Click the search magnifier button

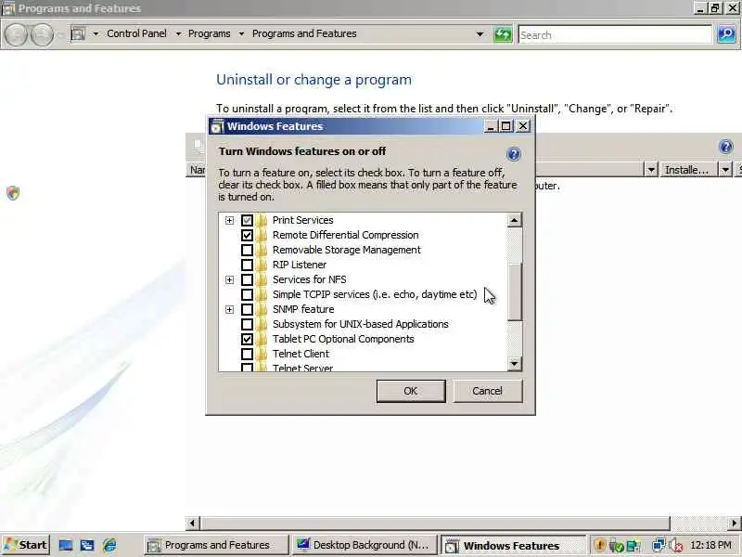click(x=726, y=34)
